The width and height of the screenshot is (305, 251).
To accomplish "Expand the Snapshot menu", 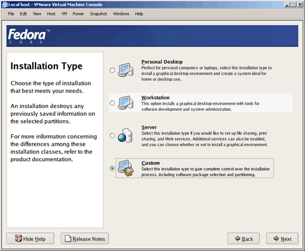I will pyautogui.click(x=99, y=14).
